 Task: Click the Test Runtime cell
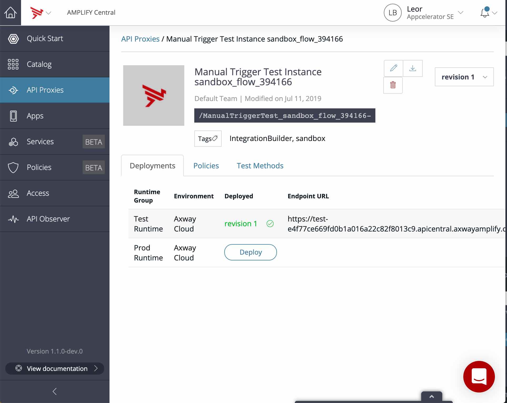148,224
